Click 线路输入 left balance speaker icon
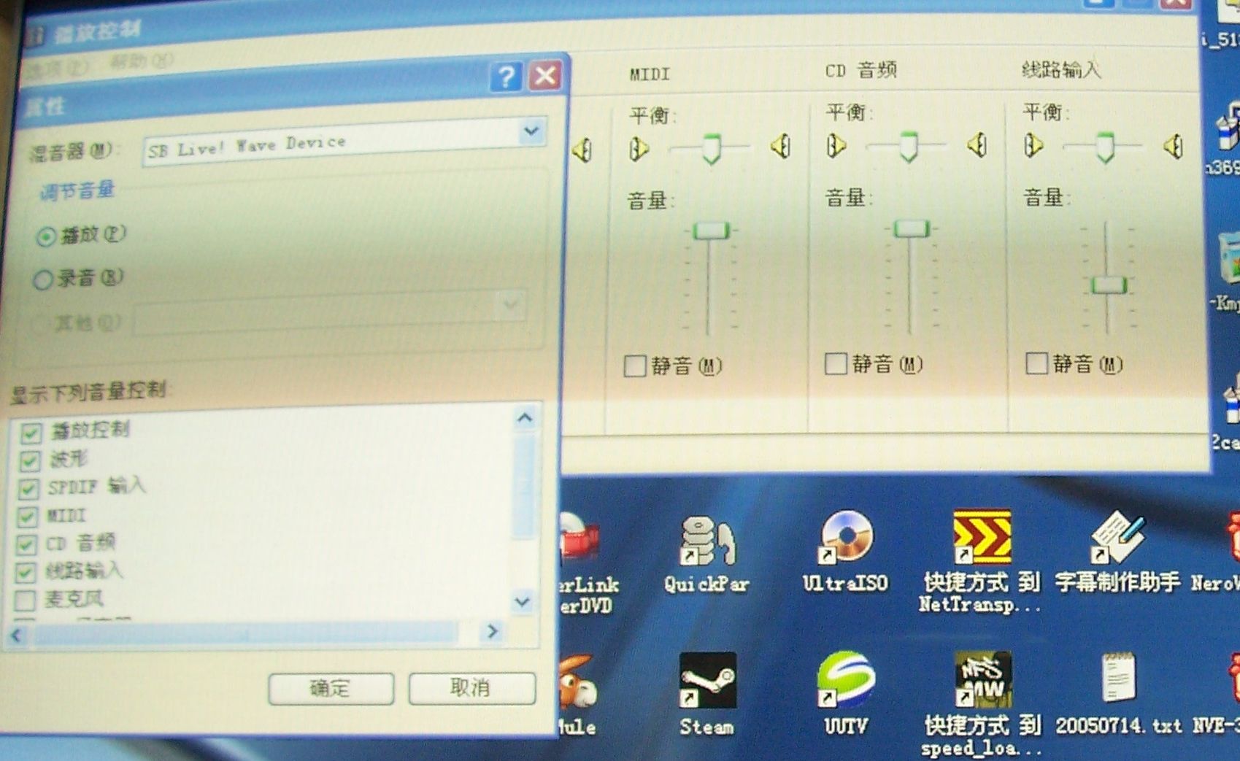 1032,144
